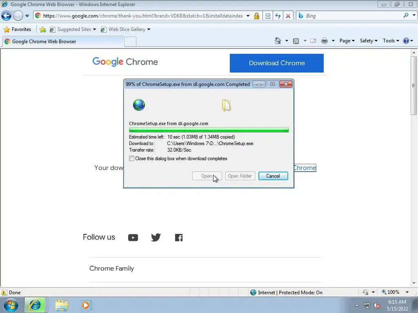This screenshot has height=313, width=418.
Task: Click the status bar privacy icon
Action: (x=365, y=292)
